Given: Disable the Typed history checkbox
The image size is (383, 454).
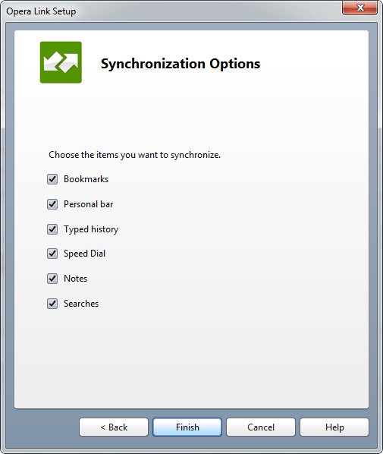Looking at the screenshot, I should (52, 229).
